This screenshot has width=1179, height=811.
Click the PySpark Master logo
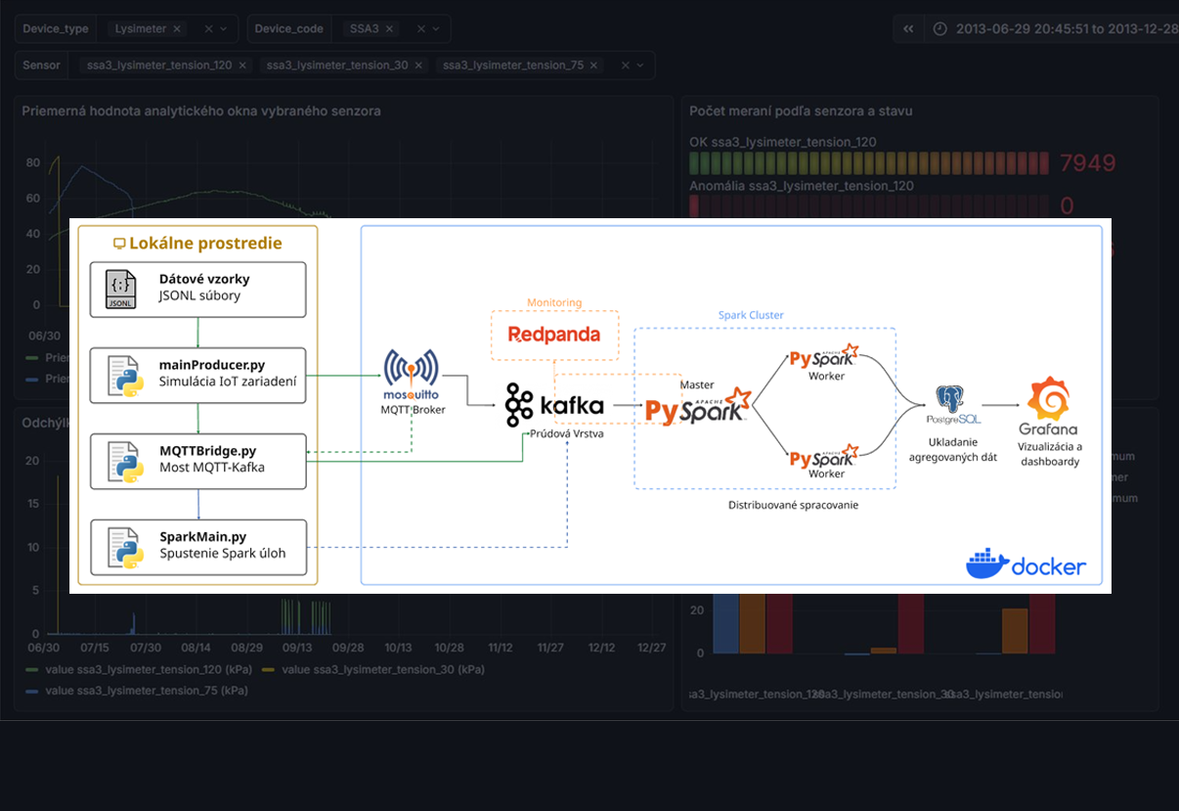pos(698,410)
